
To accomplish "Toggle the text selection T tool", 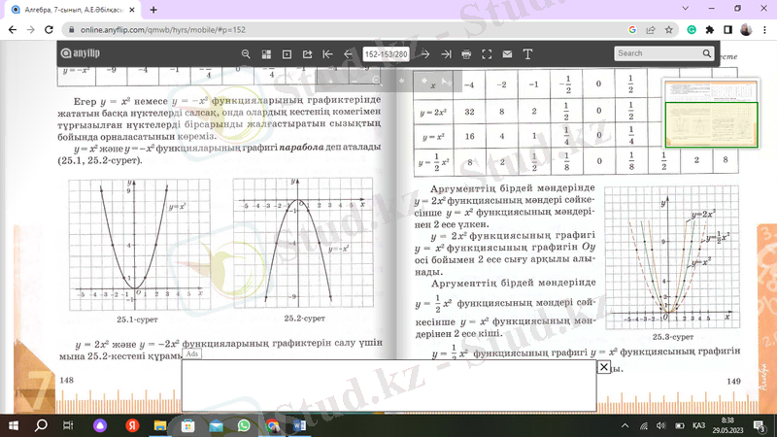I will 528,53.
